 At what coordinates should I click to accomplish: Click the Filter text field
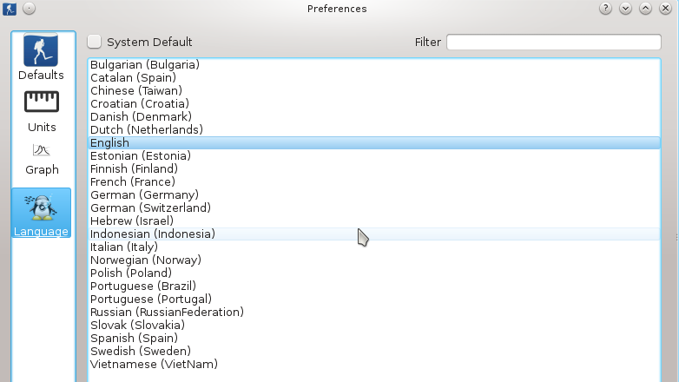(x=553, y=42)
